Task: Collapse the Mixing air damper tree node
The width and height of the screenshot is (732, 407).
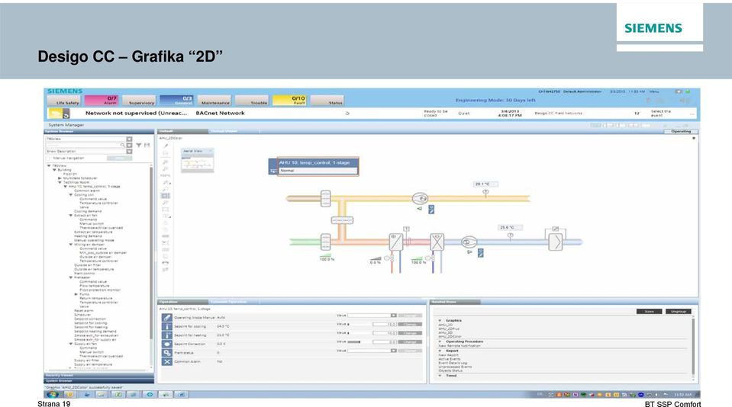Action: point(71,245)
